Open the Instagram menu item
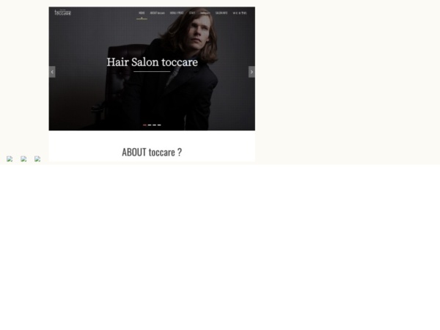Viewport: 440px width, 330px height. (x=205, y=13)
